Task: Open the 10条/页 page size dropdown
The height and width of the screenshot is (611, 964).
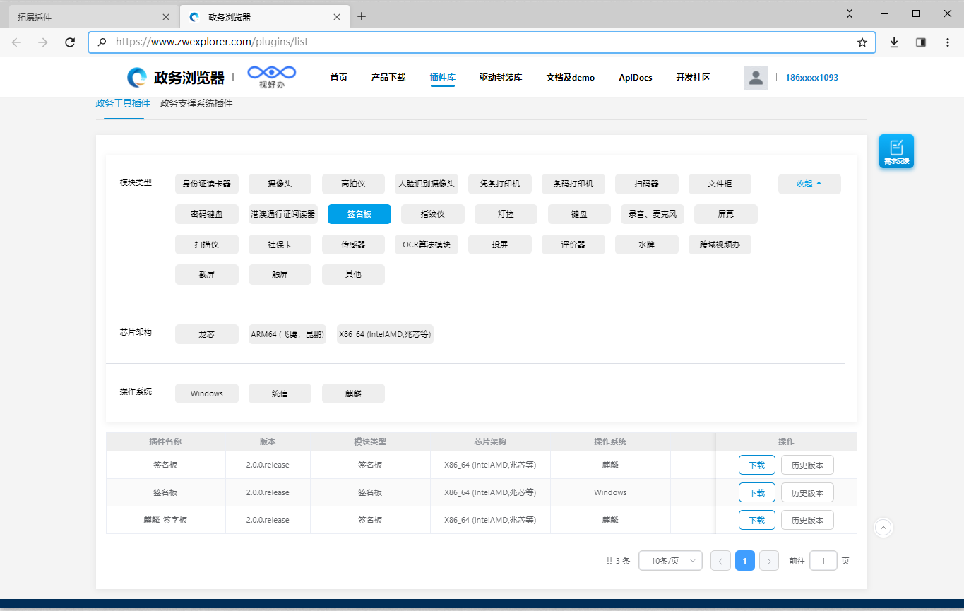Action: click(670, 561)
